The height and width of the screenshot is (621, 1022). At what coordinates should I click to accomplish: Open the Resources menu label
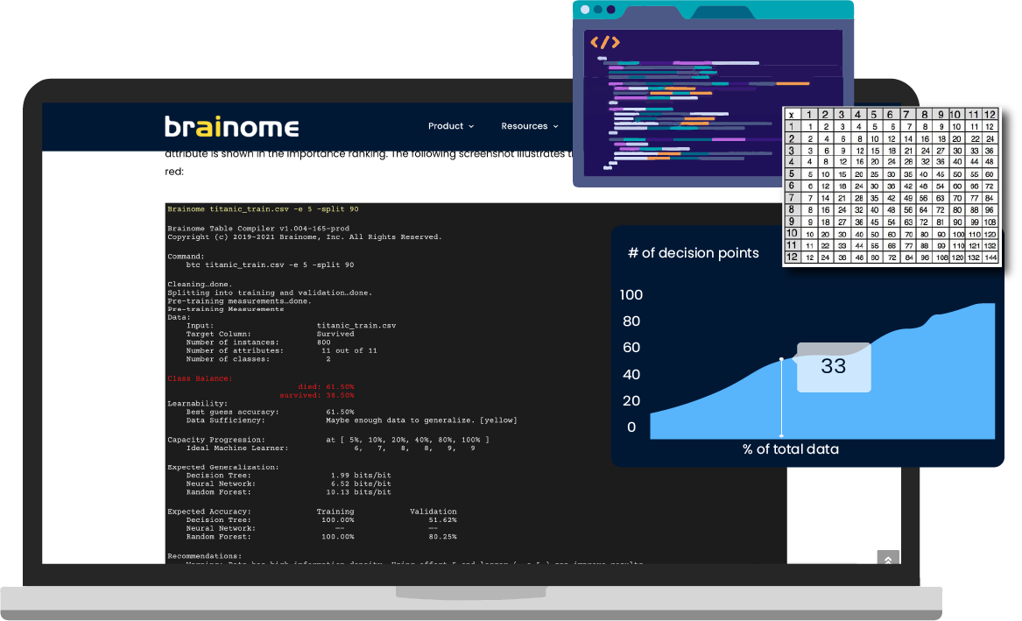point(524,126)
